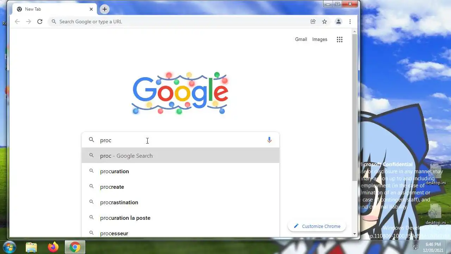Screen dimensions: 451x254
Task: Open File Explorer from taskbar
Action: pos(31,247)
